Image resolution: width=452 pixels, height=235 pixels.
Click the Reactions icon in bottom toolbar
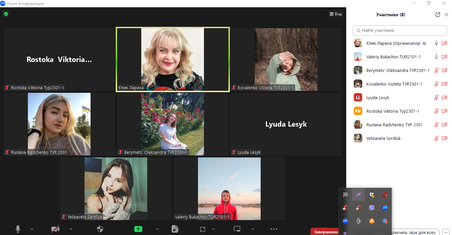(x=203, y=229)
